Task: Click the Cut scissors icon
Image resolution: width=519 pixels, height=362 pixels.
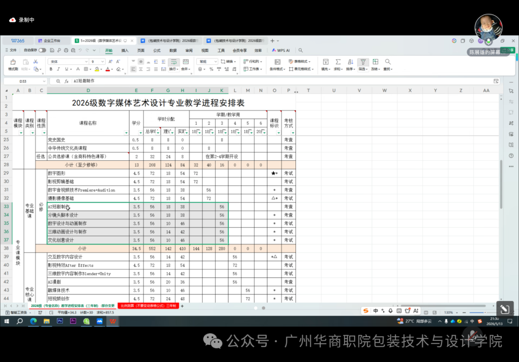Action: click(36, 61)
